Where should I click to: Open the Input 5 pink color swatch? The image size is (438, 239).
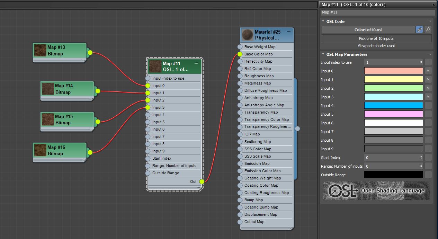click(x=394, y=114)
